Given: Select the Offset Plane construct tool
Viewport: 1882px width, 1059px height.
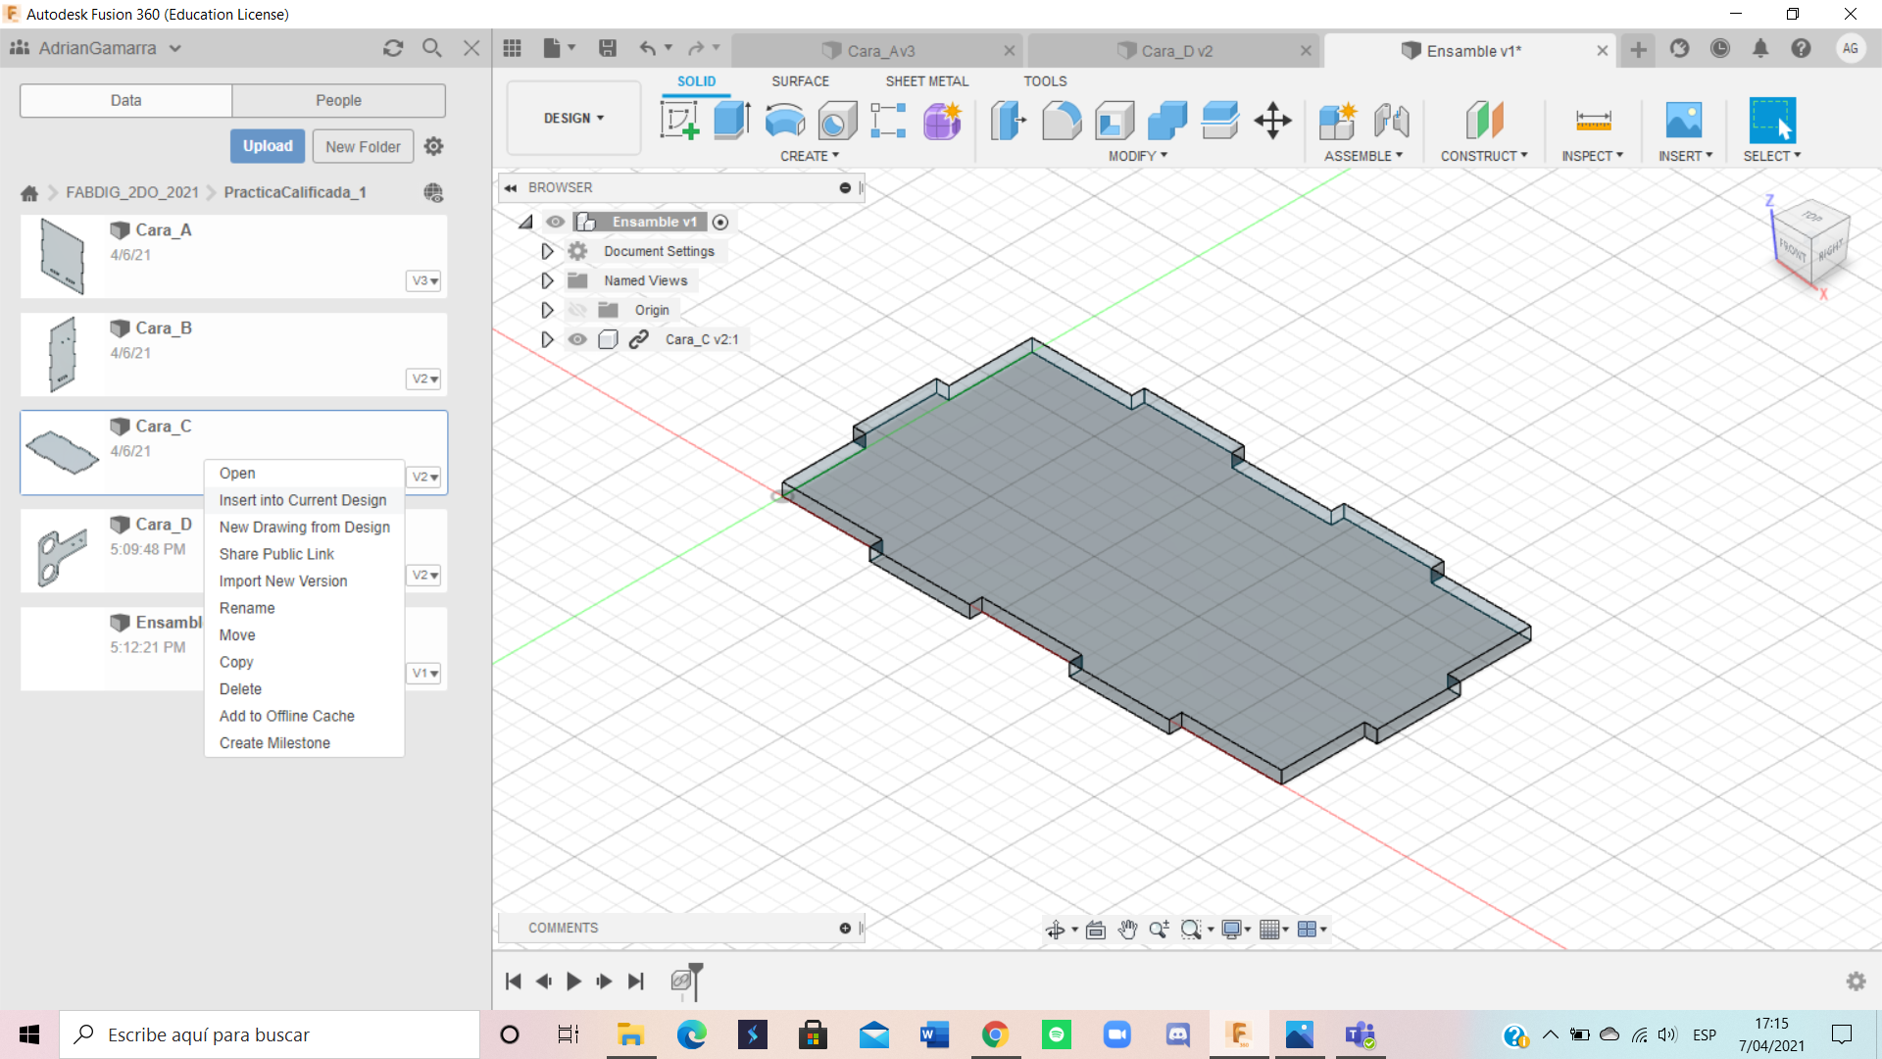Looking at the screenshot, I should pyautogui.click(x=1484, y=121).
